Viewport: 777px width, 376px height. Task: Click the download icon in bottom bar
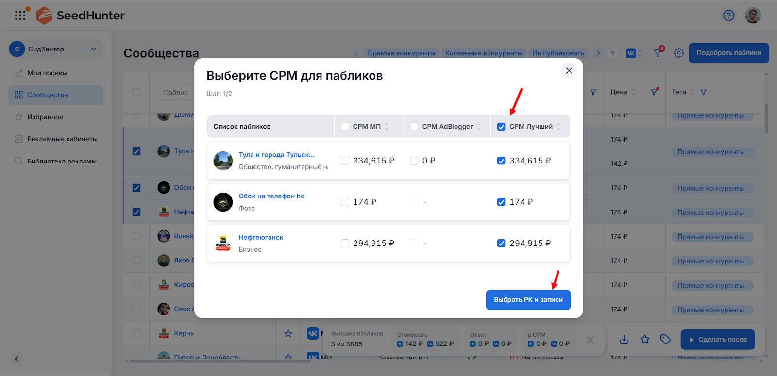point(624,340)
